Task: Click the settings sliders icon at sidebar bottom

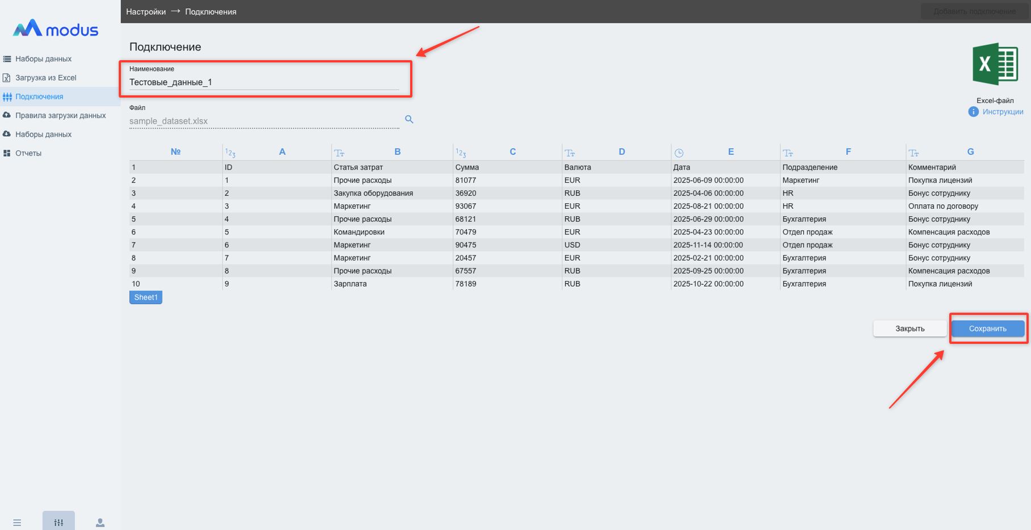Action: click(59, 523)
